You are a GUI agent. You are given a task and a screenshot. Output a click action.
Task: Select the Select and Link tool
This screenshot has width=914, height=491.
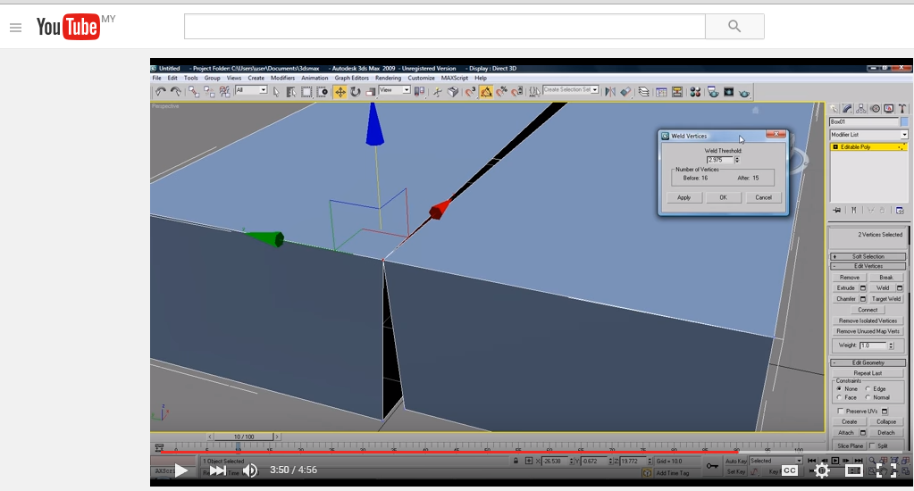[194, 91]
